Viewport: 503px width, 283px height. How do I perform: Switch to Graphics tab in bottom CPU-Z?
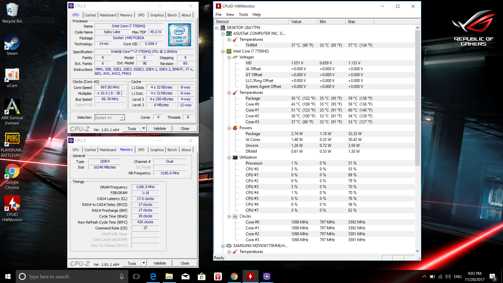point(157,150)
